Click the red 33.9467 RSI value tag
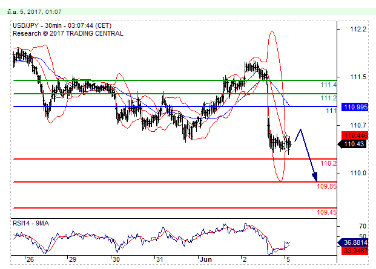Viewport: 376px width, 269px height. 355,251
